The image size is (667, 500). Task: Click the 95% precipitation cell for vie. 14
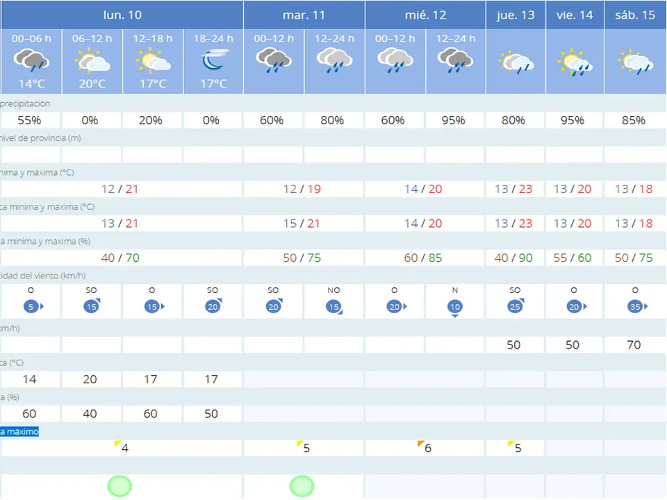[x=574, y=120]
